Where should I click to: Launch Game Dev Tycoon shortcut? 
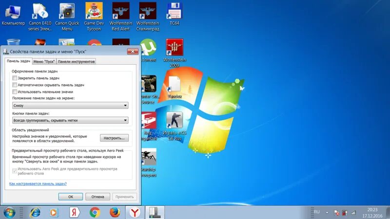pyautogui.click(x=94, y=17)
